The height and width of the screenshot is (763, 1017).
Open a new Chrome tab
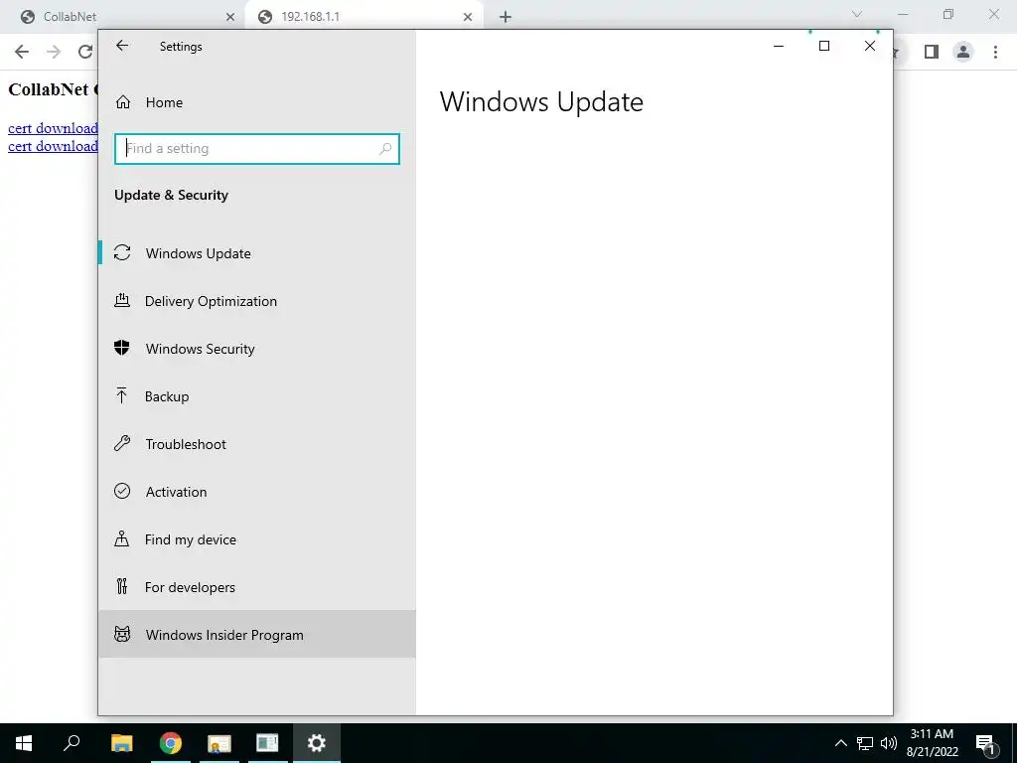click(x=506, y=17)
